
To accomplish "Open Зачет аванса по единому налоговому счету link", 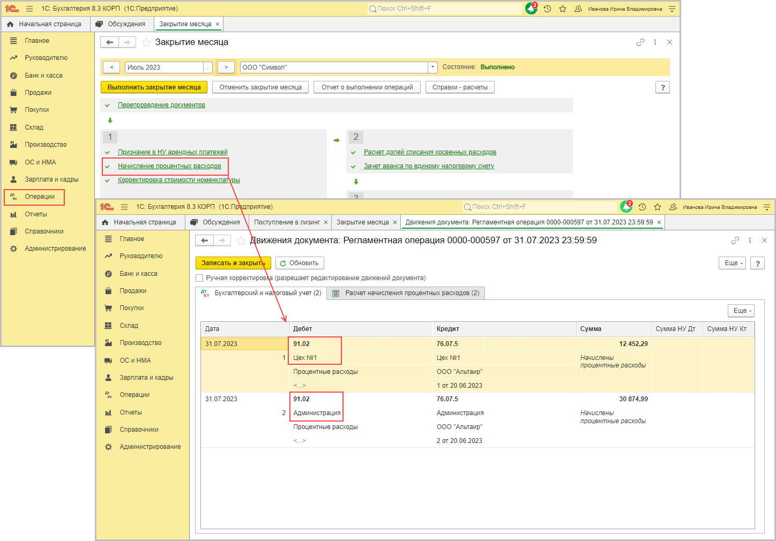I will pyautogui.click(x=429, y=166).
